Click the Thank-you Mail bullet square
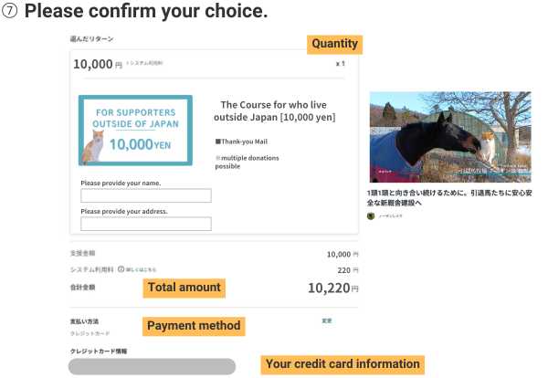The height and width of the screenshot is (378, 548). (x=218, y=142)
